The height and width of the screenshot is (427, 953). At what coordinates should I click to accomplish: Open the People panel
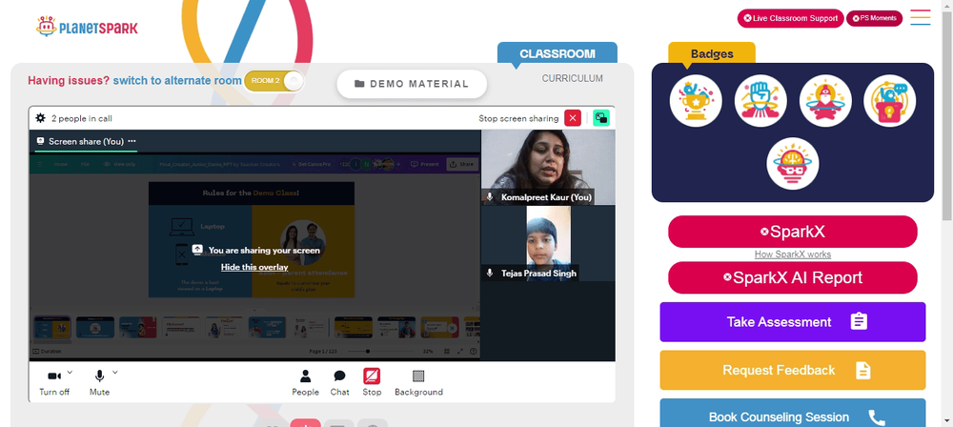(305, 382)
